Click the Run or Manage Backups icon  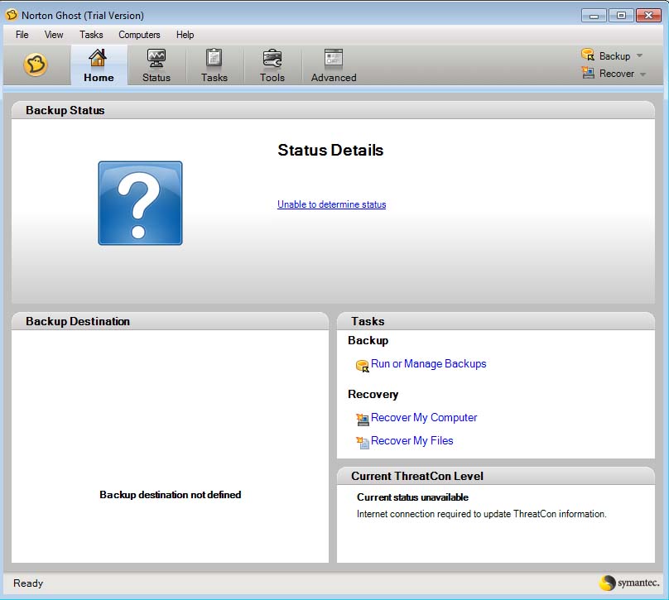362,366
